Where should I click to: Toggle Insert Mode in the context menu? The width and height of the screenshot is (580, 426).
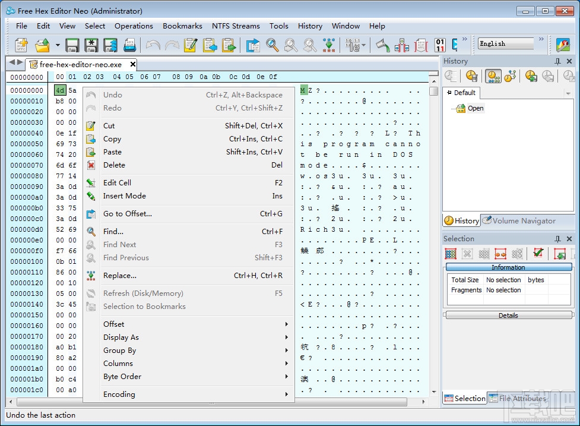click(x=189, y=196)
